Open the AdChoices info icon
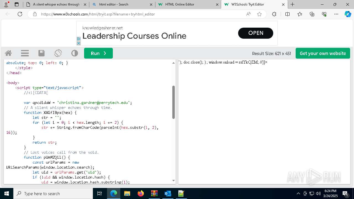This screenshot has width=354, height=199. [79, 39]
